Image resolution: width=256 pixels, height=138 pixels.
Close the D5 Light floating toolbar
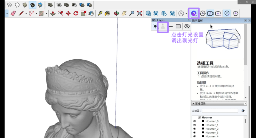click(x=188, y=20)
